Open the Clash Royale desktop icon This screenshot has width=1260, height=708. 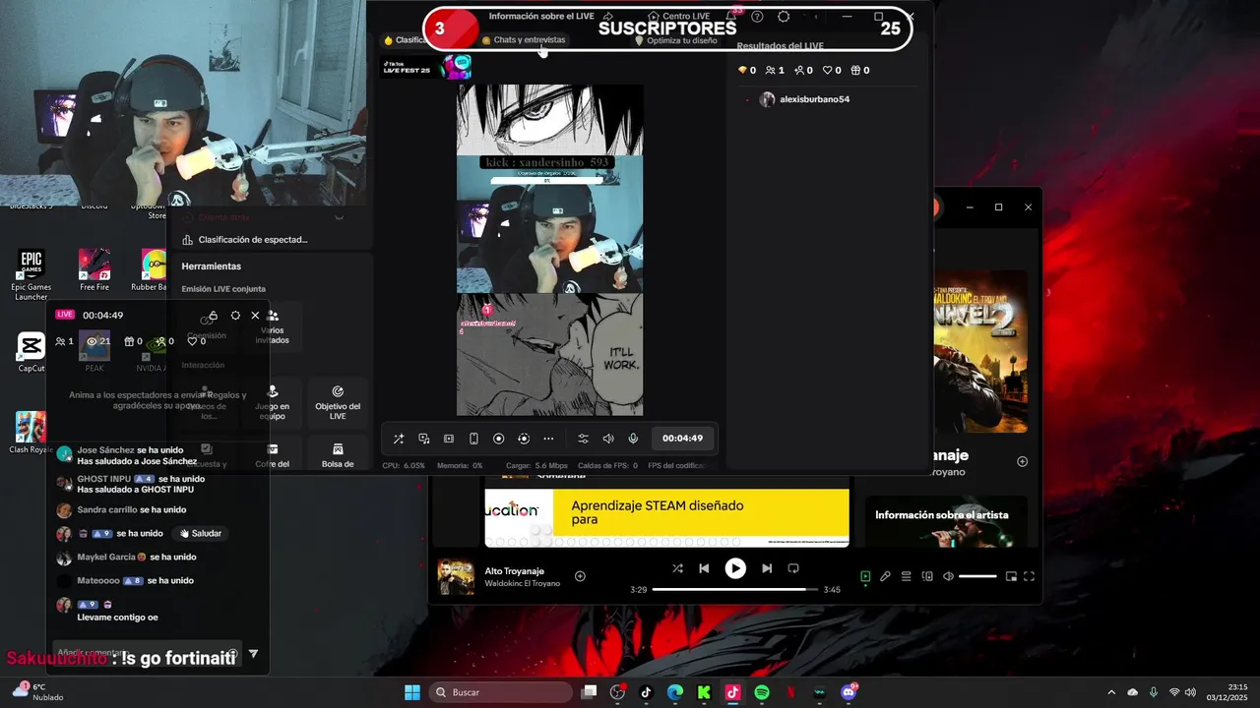click(x=31, y=433)
